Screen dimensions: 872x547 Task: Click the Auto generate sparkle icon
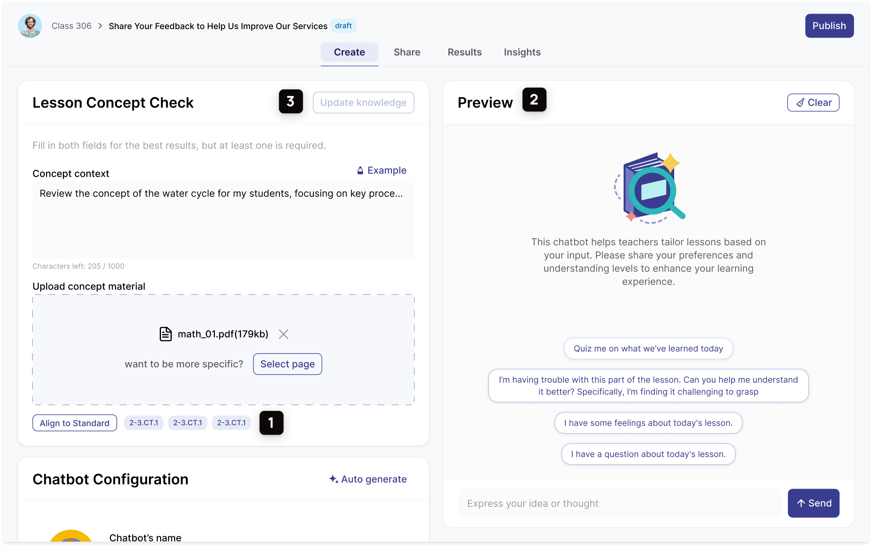pos(333,479)
